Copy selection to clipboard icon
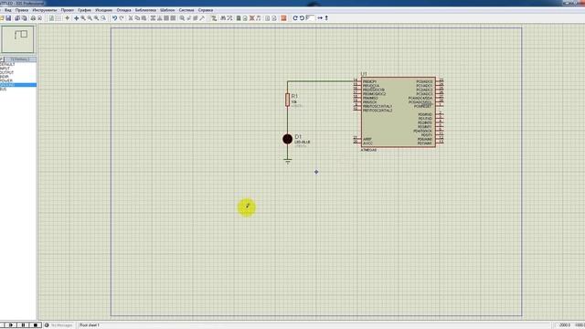The width and height of the screenshot is (585, 329). [x=137, y=18]
